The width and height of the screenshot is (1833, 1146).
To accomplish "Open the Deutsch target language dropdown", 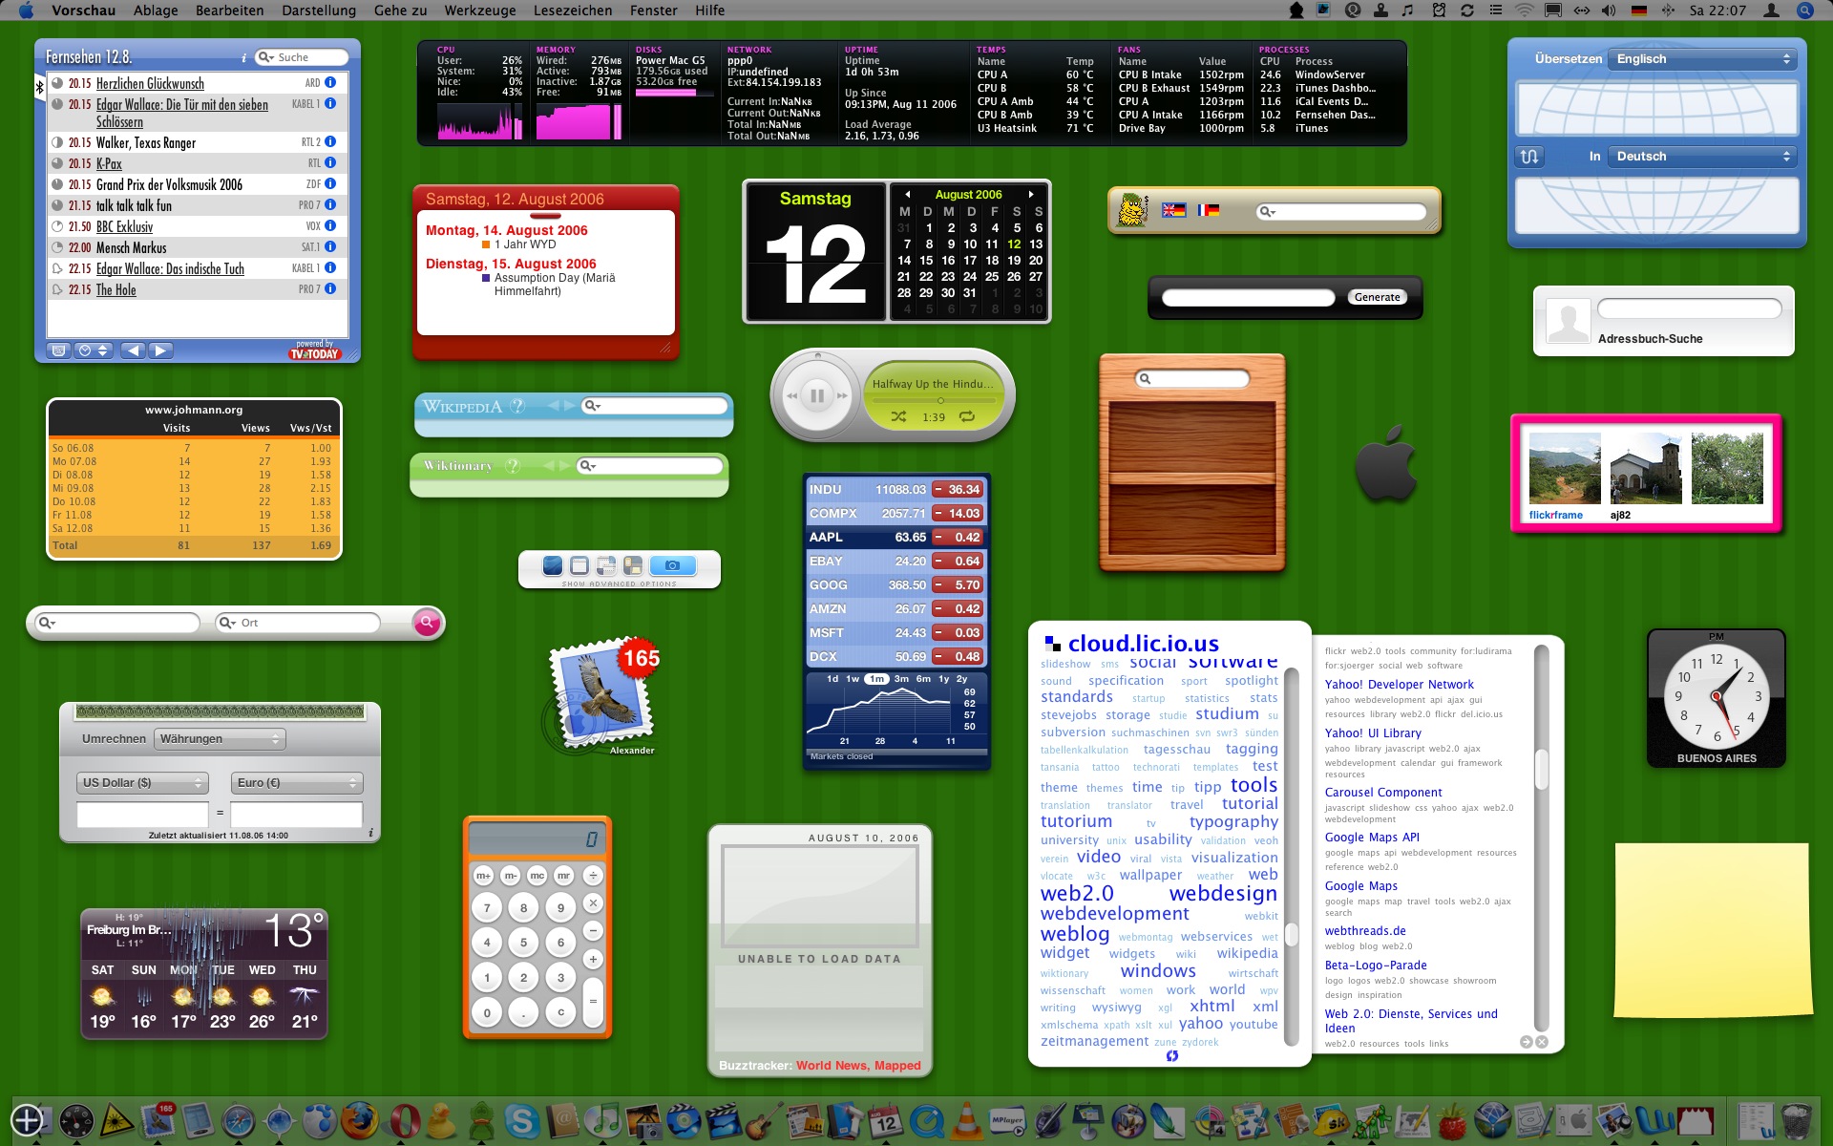I will 1701,157.
